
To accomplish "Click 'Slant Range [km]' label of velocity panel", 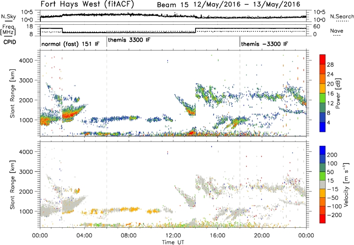I will (12, 184).
